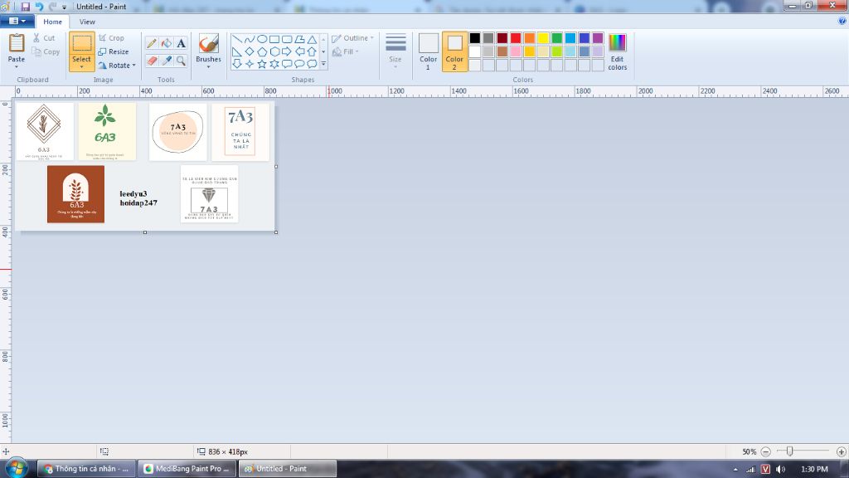Expand the Shapes gallery more arrow
Screen dimensions: 849x478
click(x=324, y=64)
